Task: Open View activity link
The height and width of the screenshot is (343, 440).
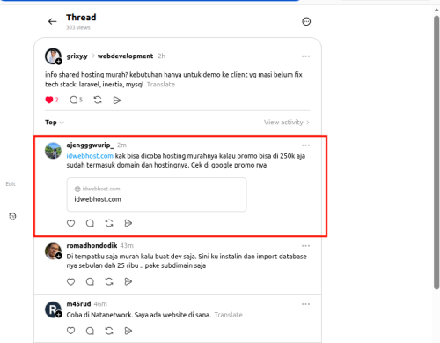Action: click(287, 123)
